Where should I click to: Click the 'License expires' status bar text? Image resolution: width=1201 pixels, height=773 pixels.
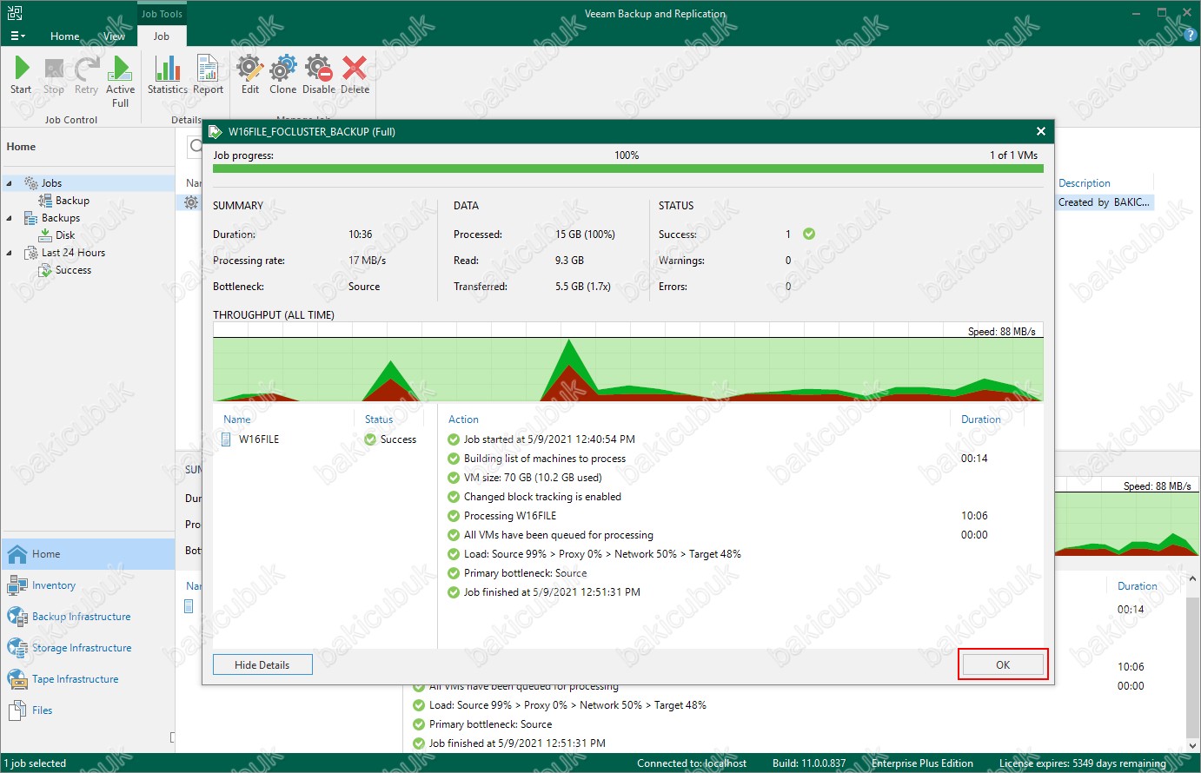tap(1083, 763)
